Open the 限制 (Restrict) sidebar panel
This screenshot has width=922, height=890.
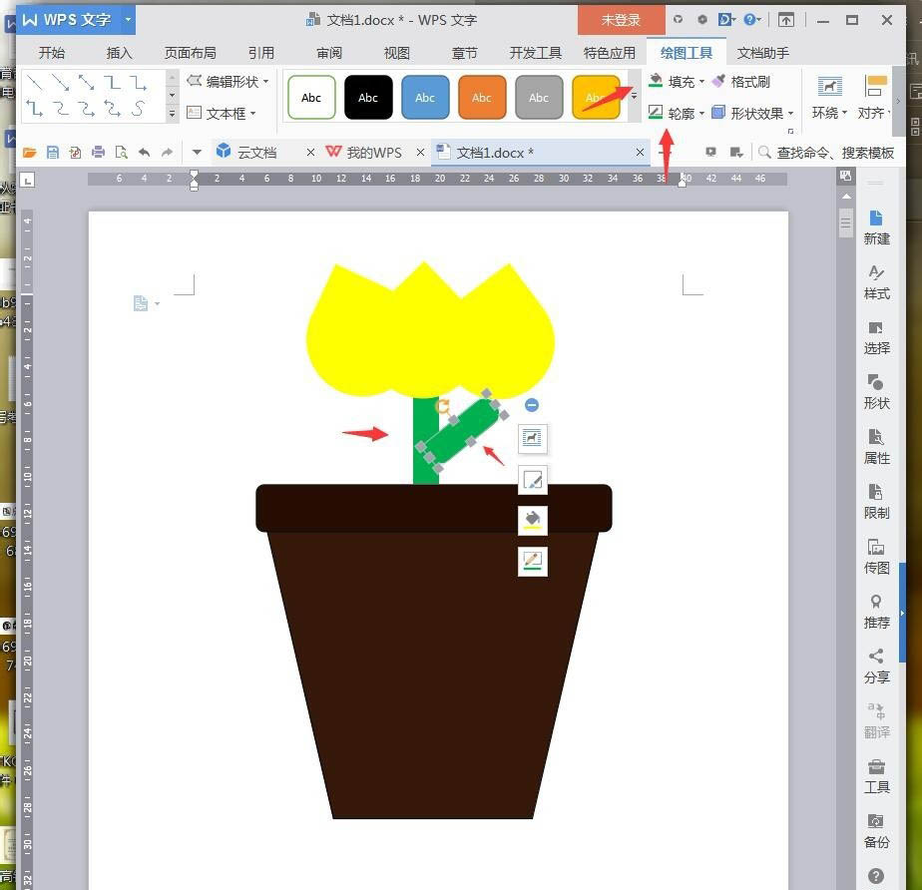coord(876,502)
